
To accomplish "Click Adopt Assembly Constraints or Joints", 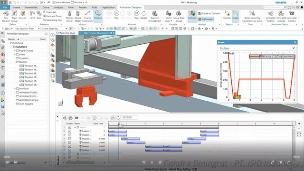I will click(252, 16).
